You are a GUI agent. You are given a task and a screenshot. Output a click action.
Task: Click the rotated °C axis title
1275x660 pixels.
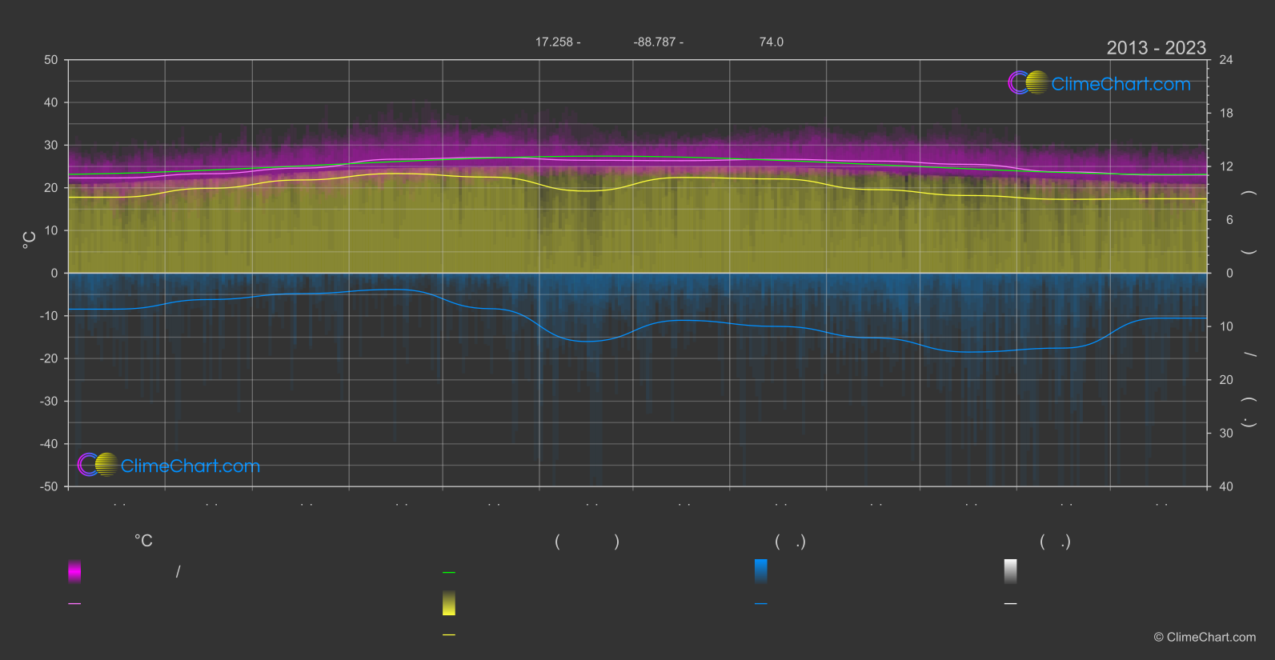[x=30, y=240]
